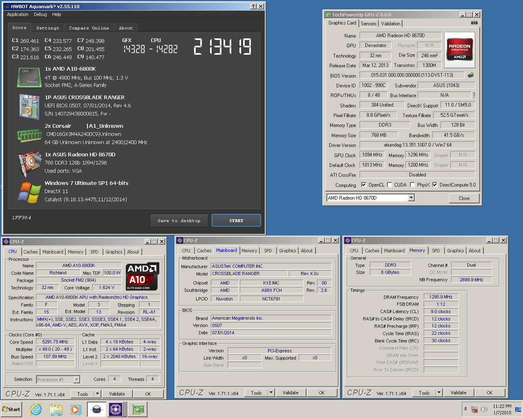Click Validate in CPU-Z Memory window
The width and height of the screenshot is (523, 418).
point(458,393)
